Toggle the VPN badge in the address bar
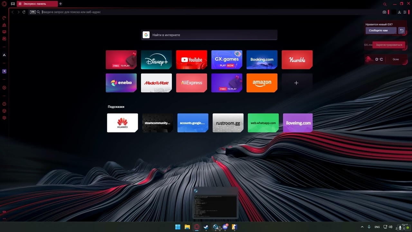 (x=33, y=12)
